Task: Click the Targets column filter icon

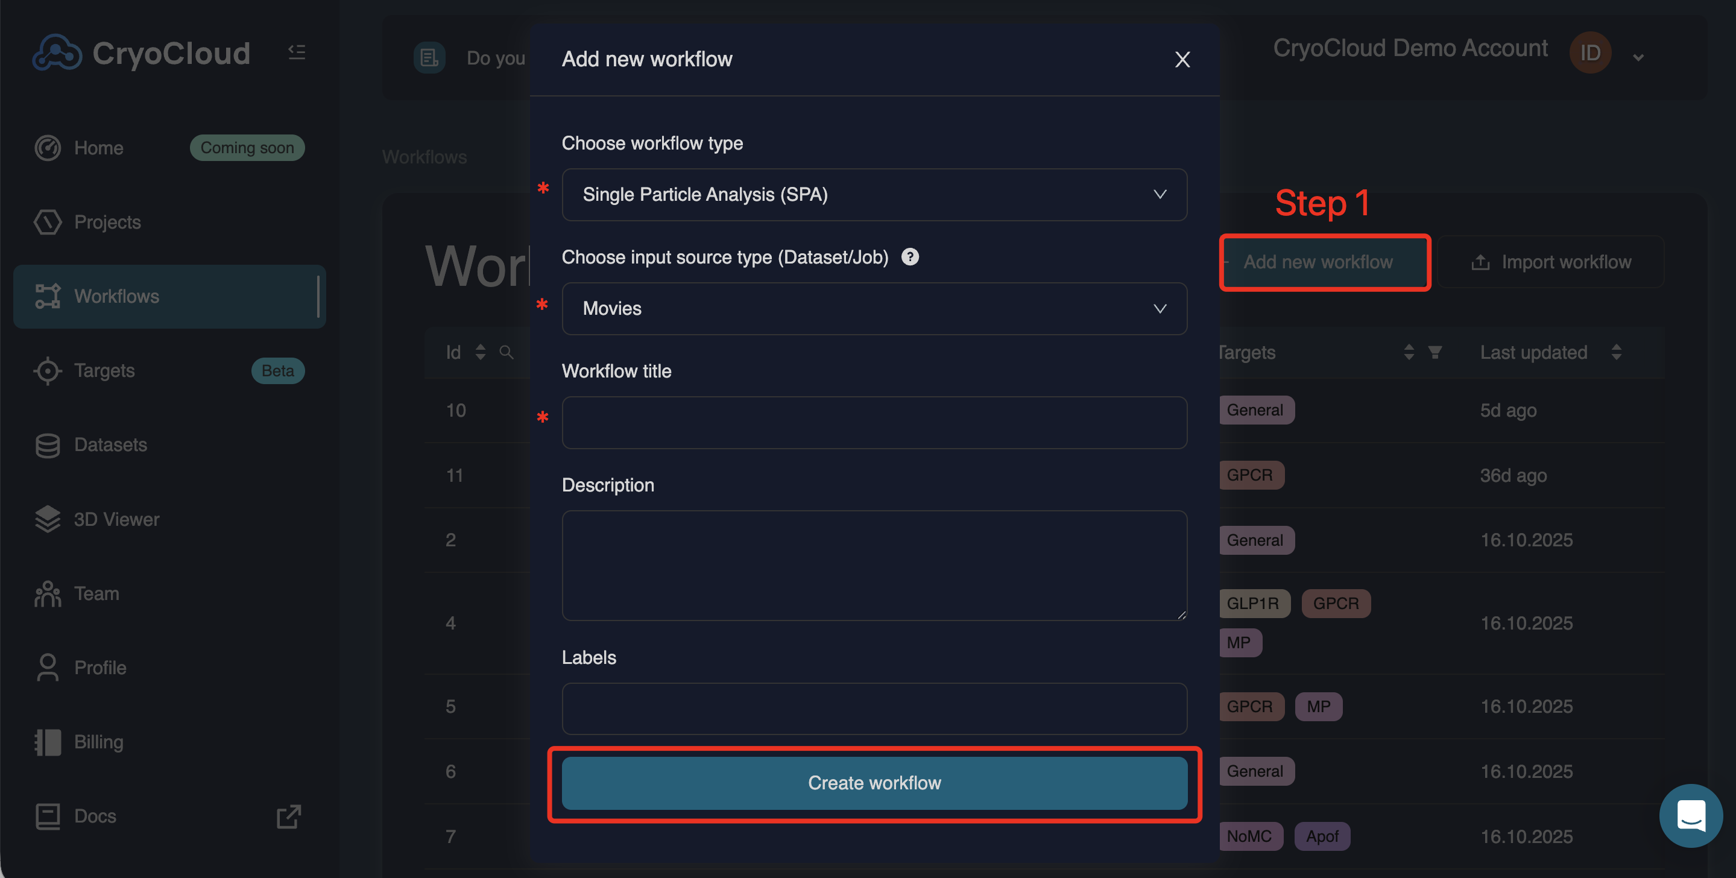Action: [1435, 352]
